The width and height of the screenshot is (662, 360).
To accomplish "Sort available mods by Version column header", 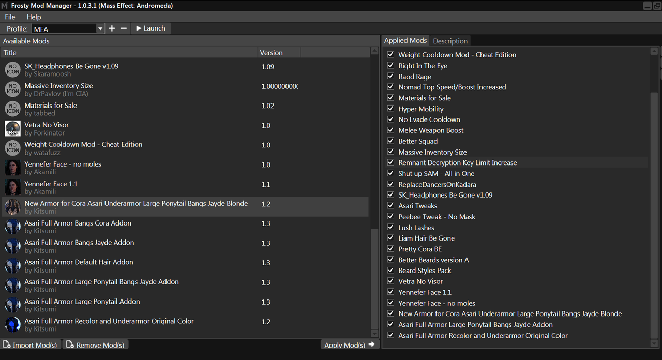I will 279,53.
